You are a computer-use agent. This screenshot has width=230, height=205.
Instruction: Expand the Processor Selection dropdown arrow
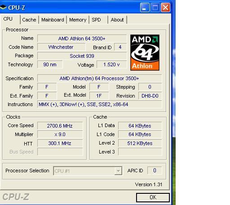(118, 171)
